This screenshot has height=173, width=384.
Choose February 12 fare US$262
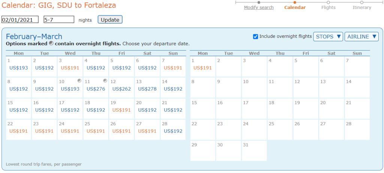coord(121,89)
